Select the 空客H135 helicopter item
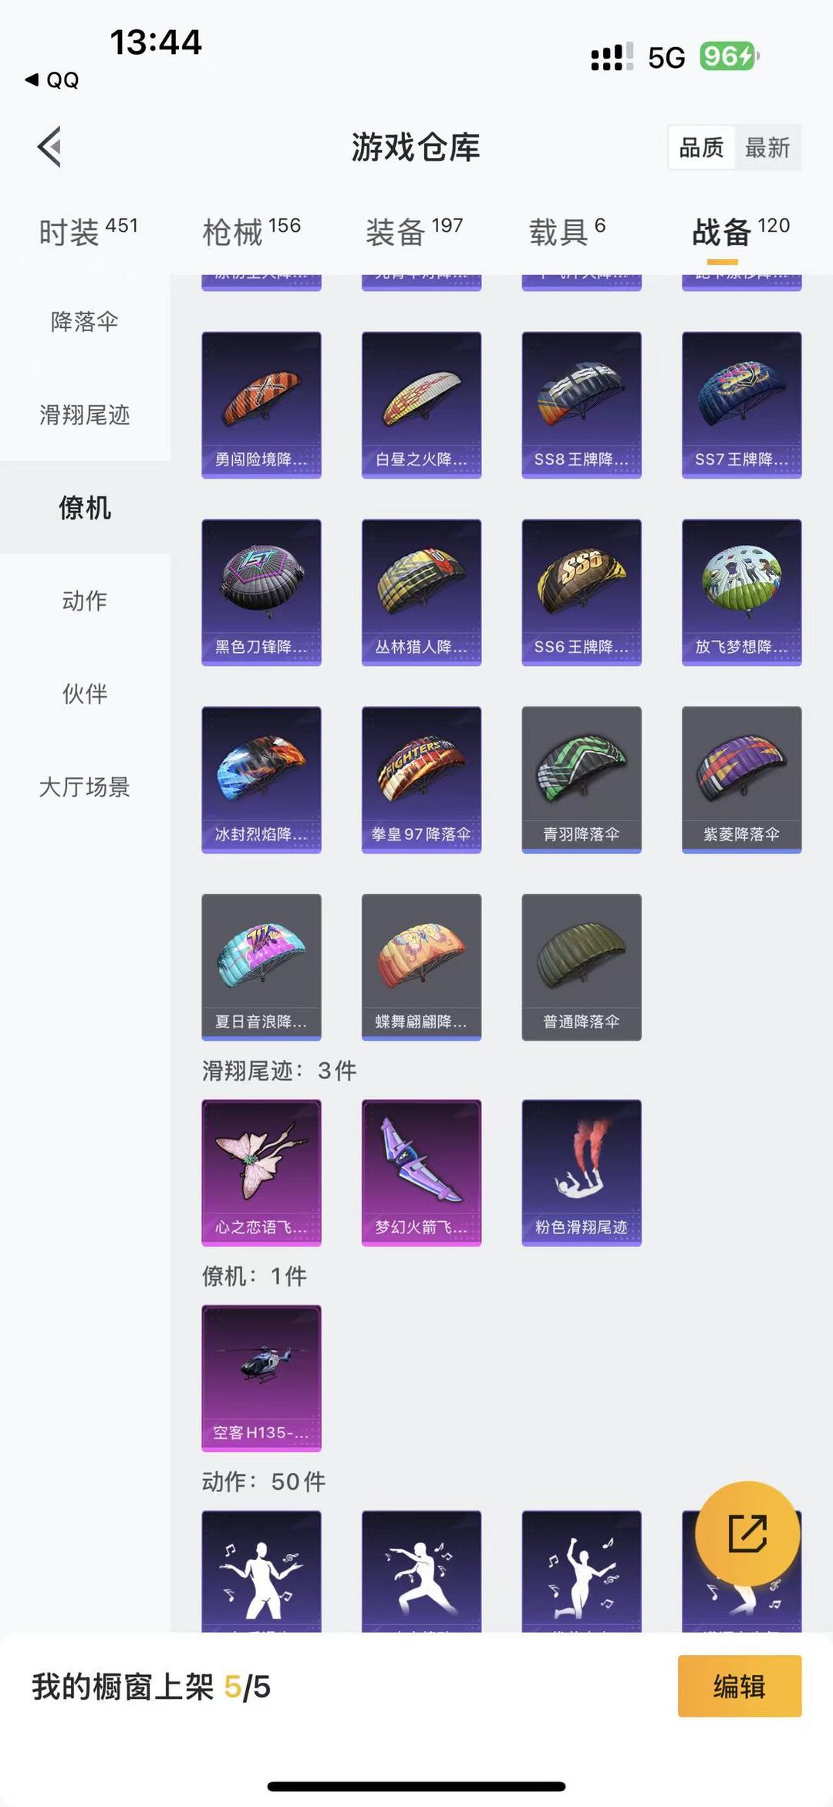Image resolution: width=833 pixels, height=1807 pixels. click(261, 1378)
